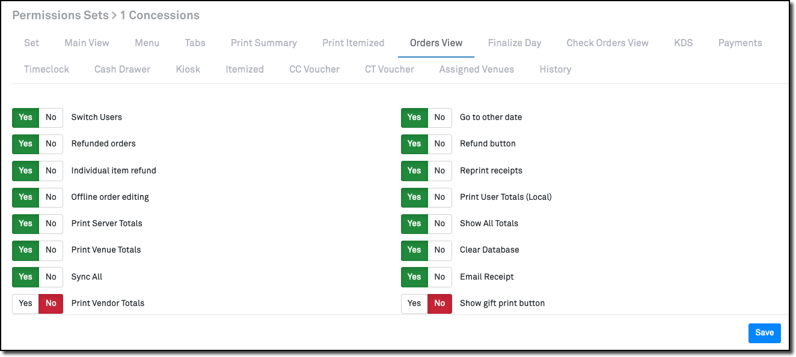Disable the Sync All permission
The height and width of the screenshot is (357, 796).
point(51,277)
